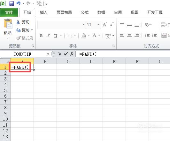Select the fill color bucket button
Image resolution: width=170 pixels, height=141 pixels.
point(84,36)
